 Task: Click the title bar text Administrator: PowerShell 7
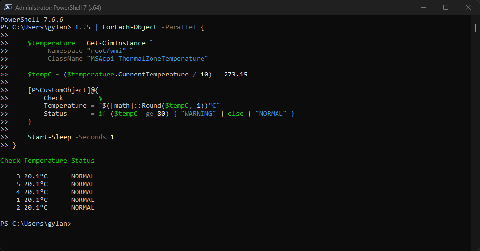58,8
